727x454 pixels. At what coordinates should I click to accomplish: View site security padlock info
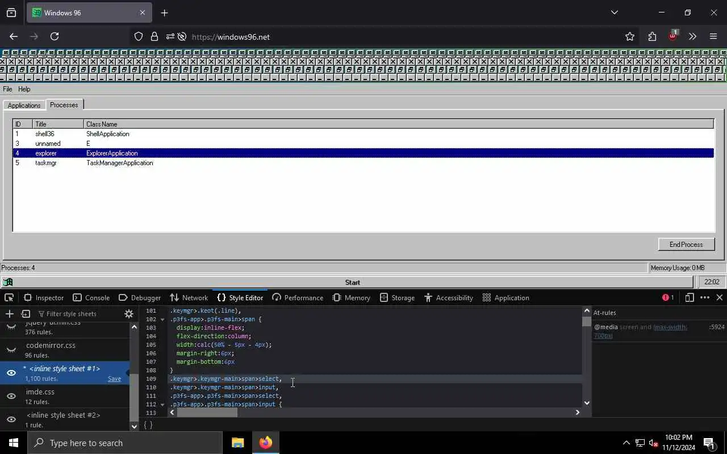click(154, 37)
